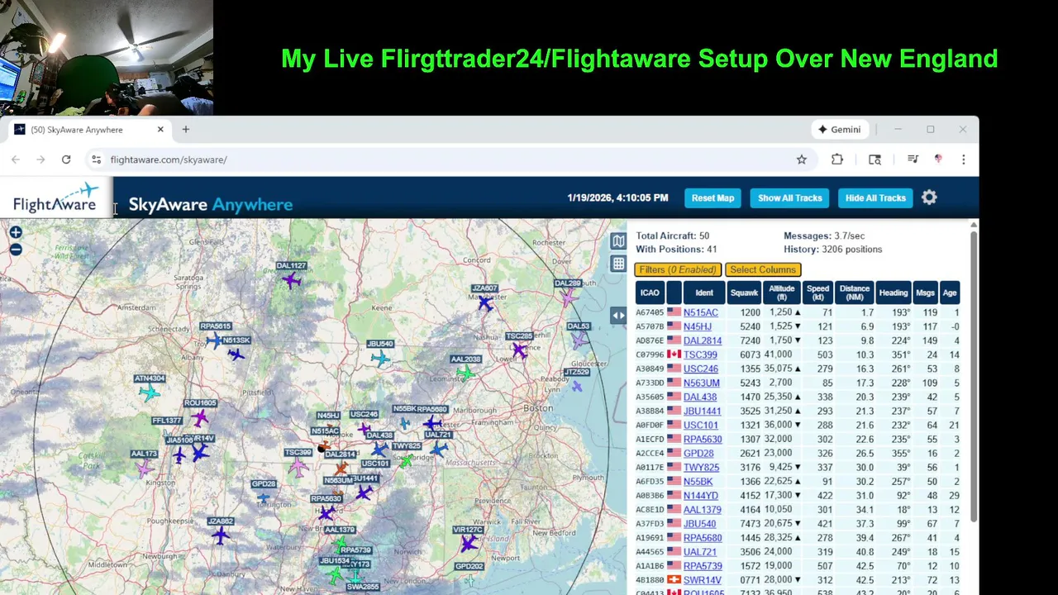Collapse the sidebar using the arrows toggle
This screenshot has height=595, width=1058.
pyautogui.click(x=618, y=315)
